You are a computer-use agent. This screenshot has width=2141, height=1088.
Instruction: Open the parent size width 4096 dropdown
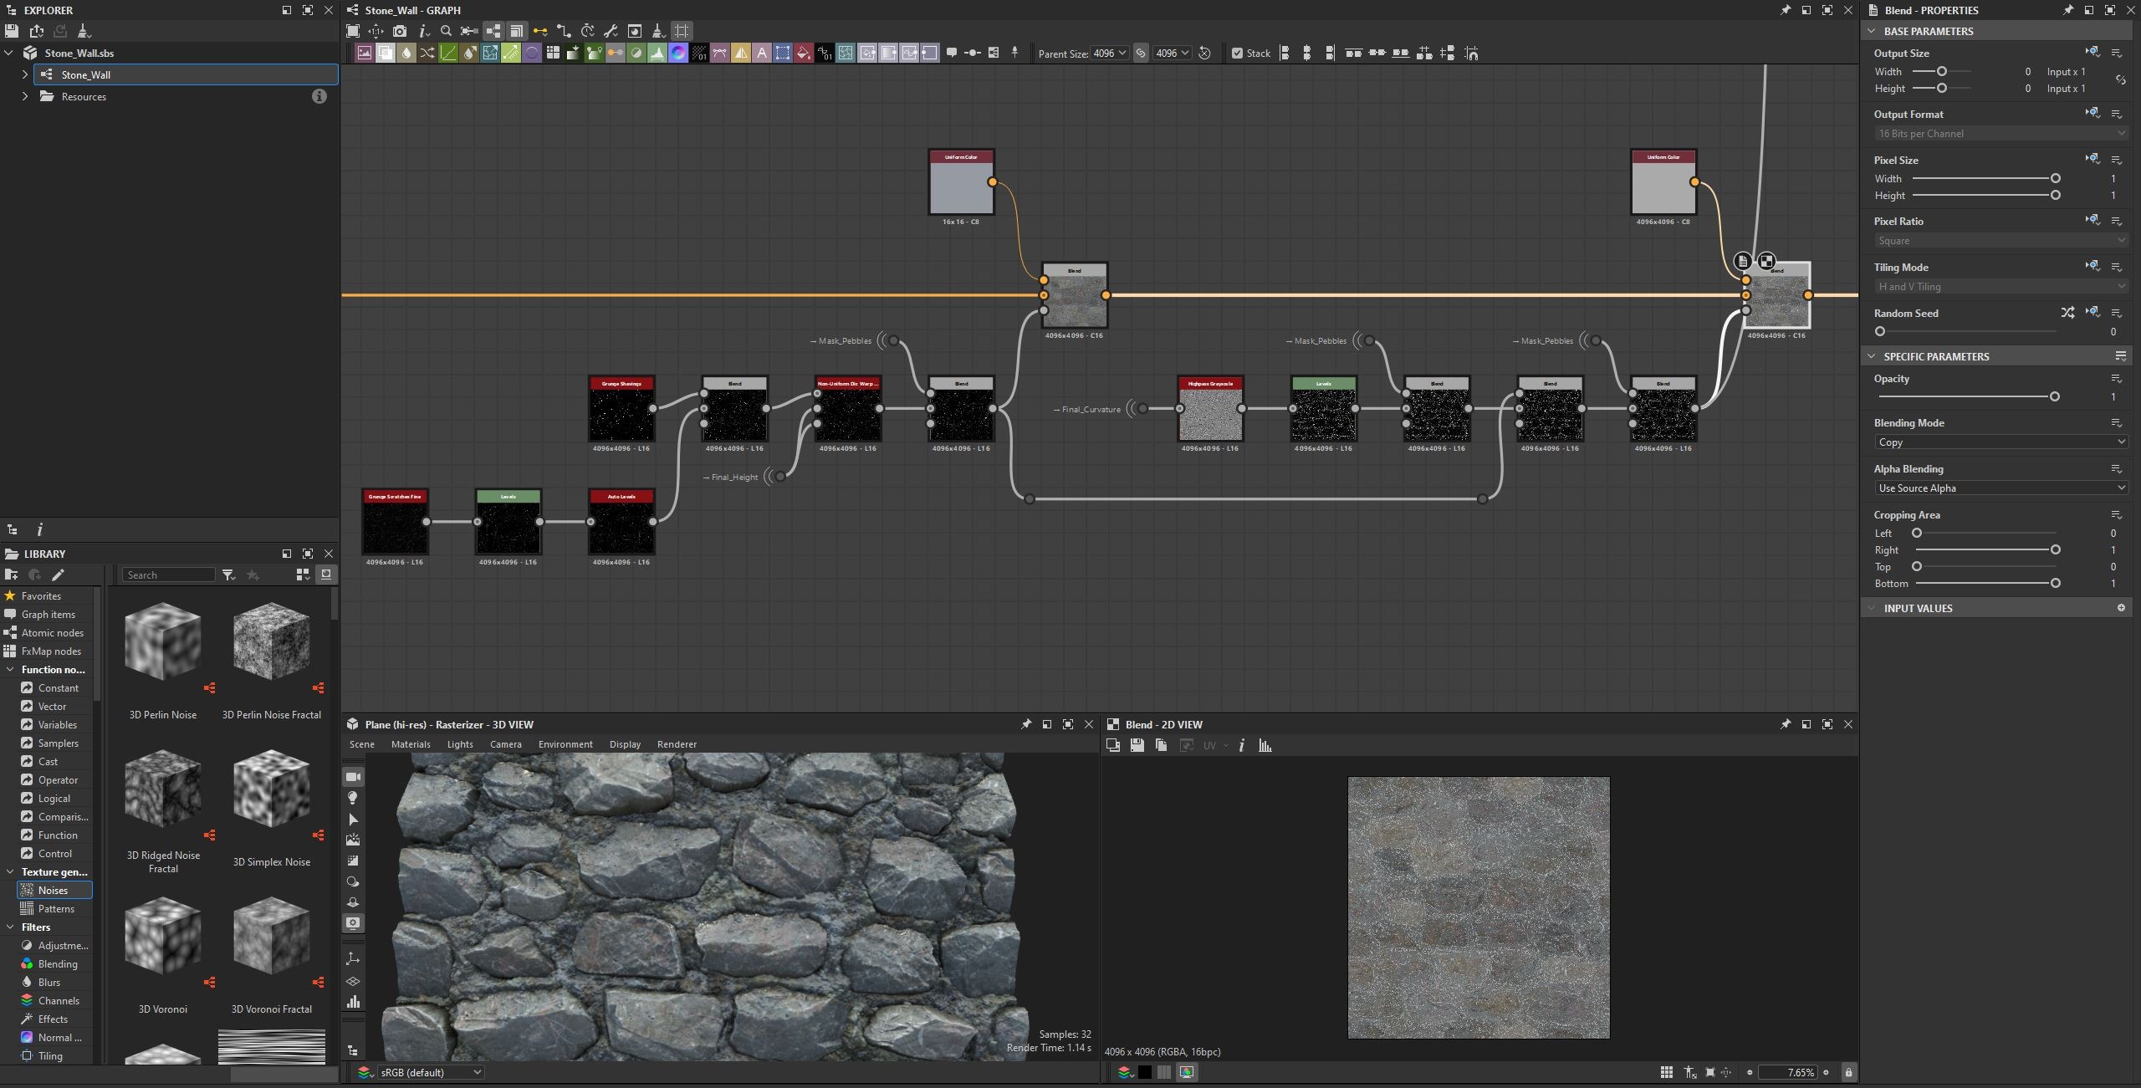pos(1109,54)
